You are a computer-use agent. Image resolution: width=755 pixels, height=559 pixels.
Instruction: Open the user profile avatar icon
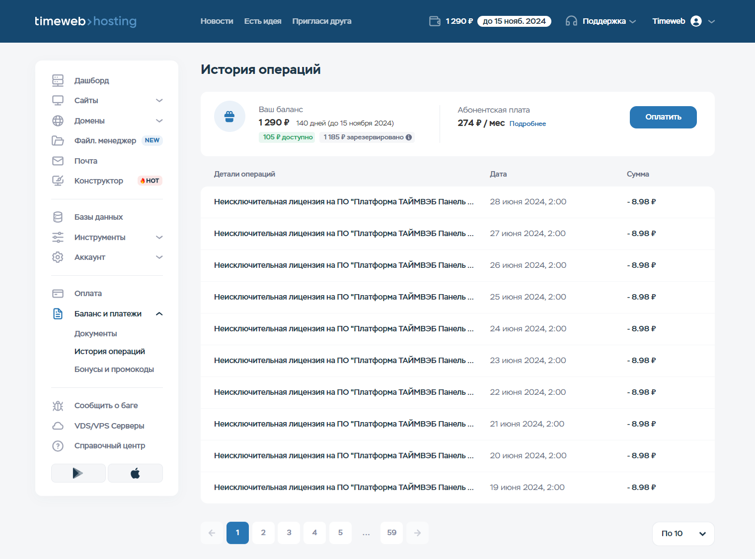point(696,21)
